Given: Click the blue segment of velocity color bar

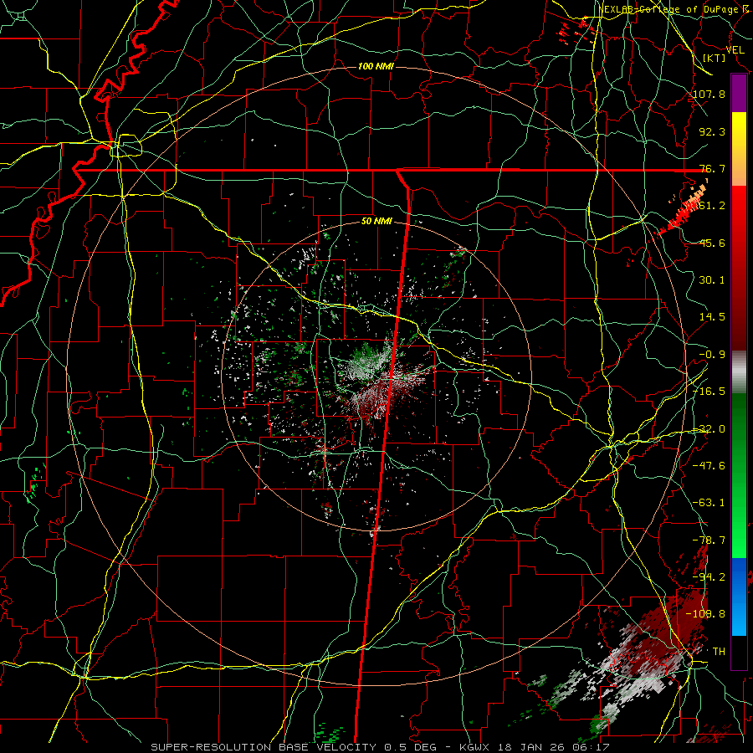Looking at the screenshot, I should [739, 597].
